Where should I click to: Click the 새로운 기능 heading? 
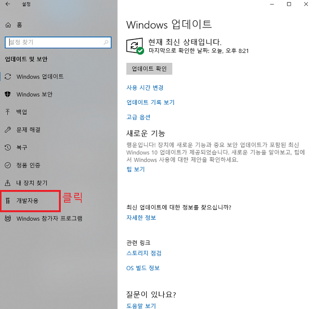click(146, 133)
